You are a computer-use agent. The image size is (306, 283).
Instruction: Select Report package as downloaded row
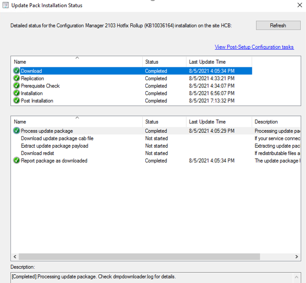[x=157, y=161]
